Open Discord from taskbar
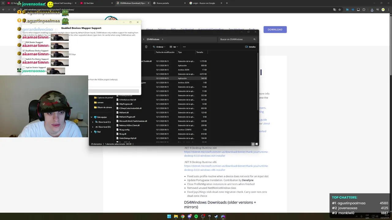Image resolution: width=392 pixels, height=220 pixels. [x=189, y=216]
